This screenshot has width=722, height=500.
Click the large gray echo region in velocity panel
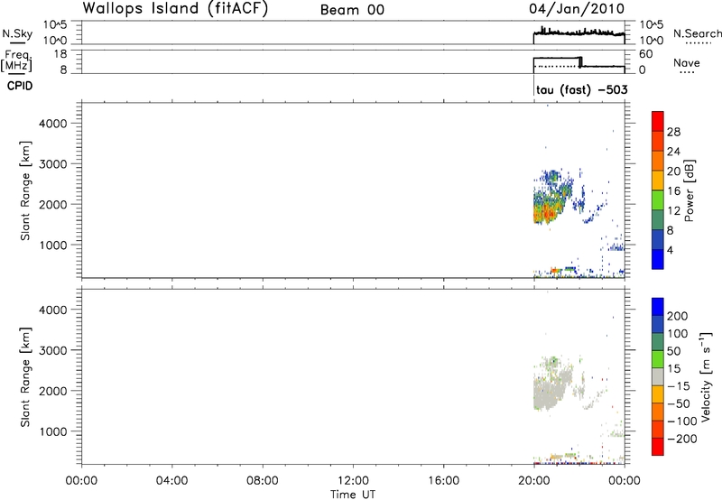[x=548, y=391]
